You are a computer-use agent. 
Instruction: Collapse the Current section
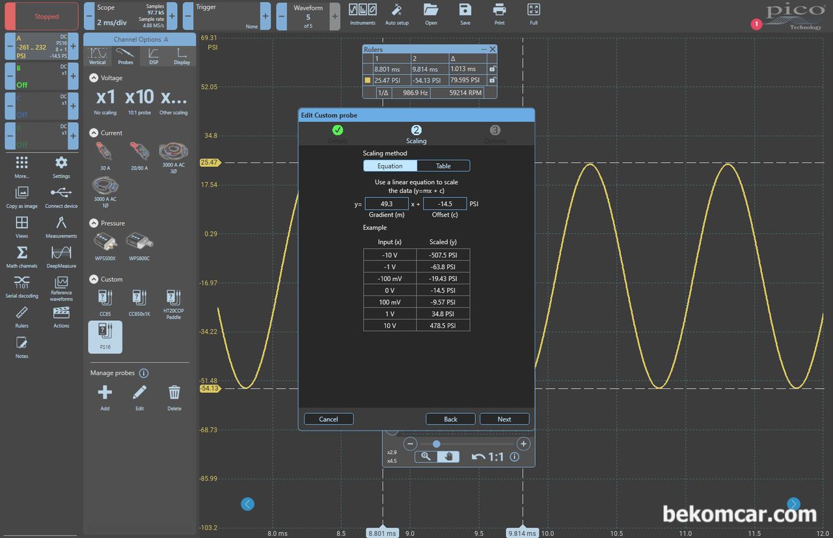pos(93,133)
